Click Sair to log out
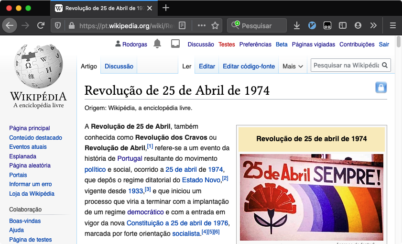 384,44
